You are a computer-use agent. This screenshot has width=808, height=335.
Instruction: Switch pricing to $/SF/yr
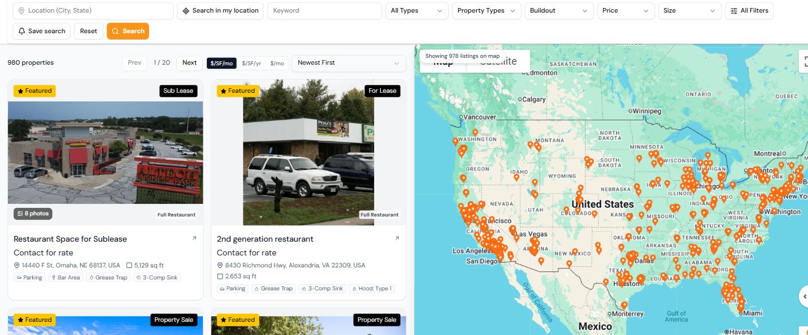pos(251,64)
